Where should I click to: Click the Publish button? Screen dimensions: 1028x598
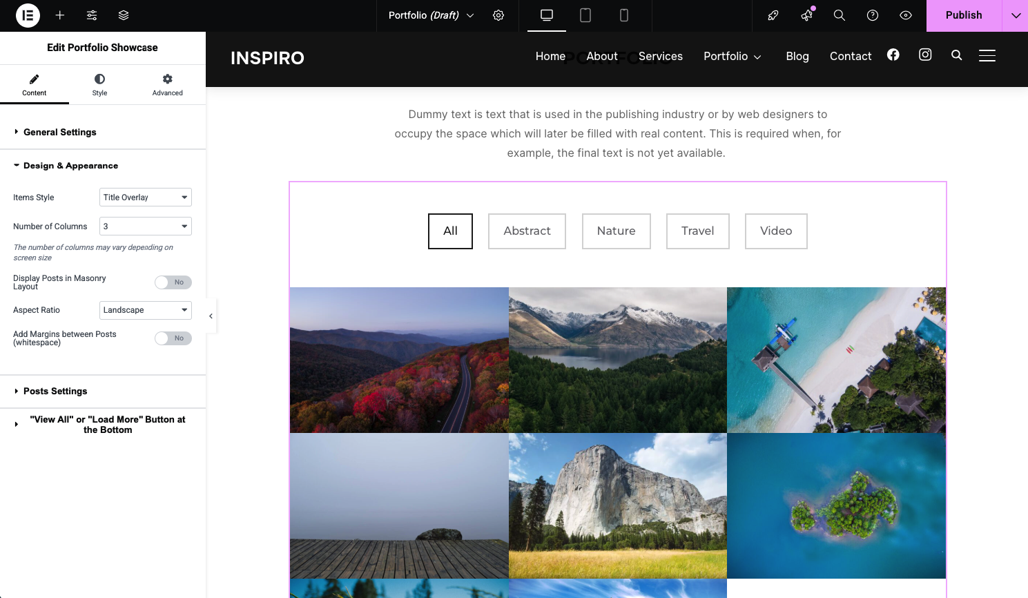click(963, 15)
